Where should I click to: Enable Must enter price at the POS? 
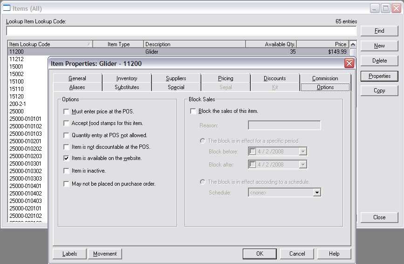click(66, 111)
